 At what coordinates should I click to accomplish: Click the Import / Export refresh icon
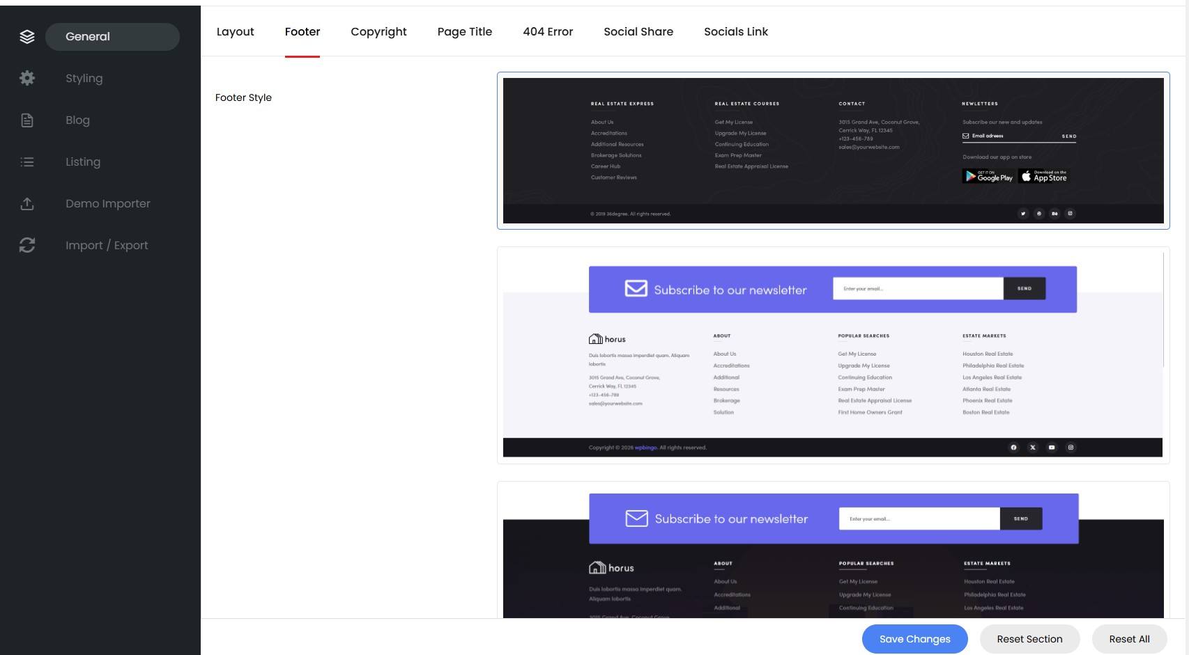27,245
